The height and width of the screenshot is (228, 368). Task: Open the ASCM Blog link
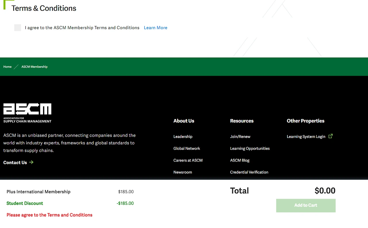pos(240,160)
